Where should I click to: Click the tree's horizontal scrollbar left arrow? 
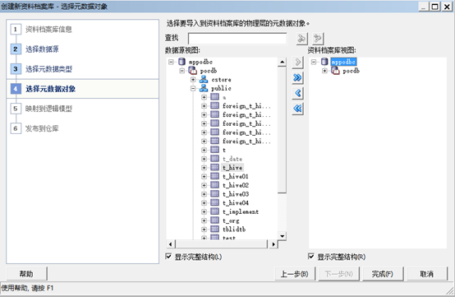[x=171, y=244]
